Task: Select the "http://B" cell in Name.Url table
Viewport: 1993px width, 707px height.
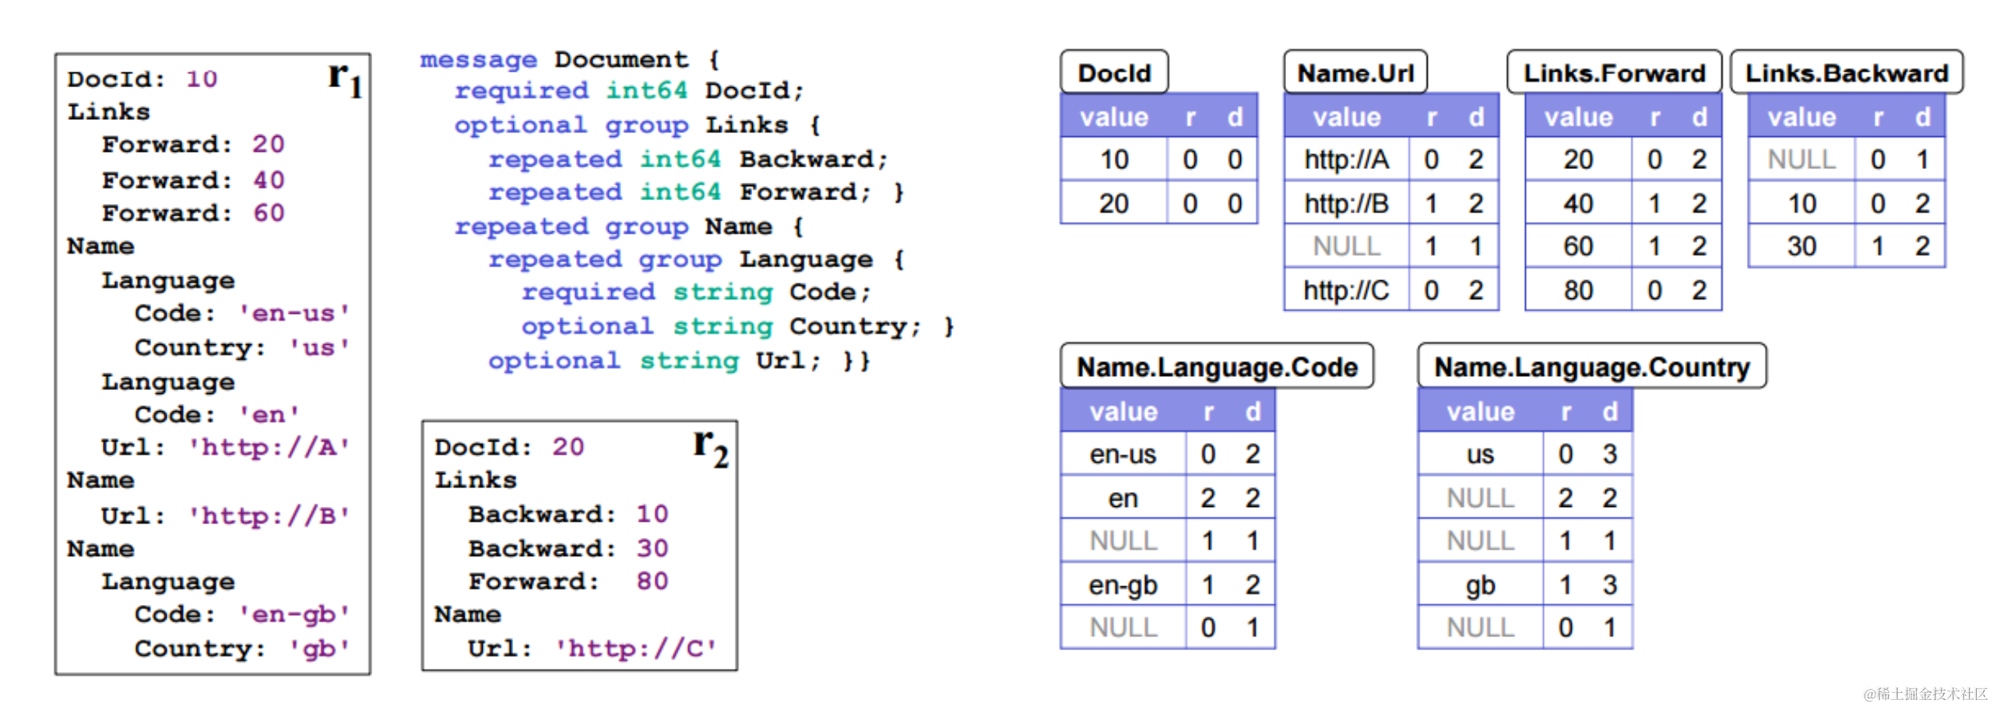Action: (1347, 203)
